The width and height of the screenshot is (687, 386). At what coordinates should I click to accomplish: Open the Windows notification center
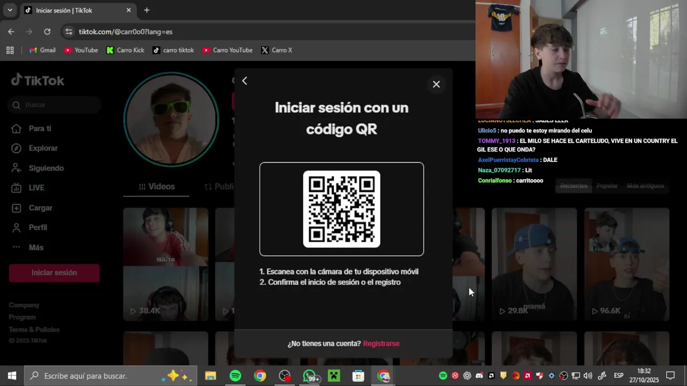pyautogui.click(x=670, y=376)
